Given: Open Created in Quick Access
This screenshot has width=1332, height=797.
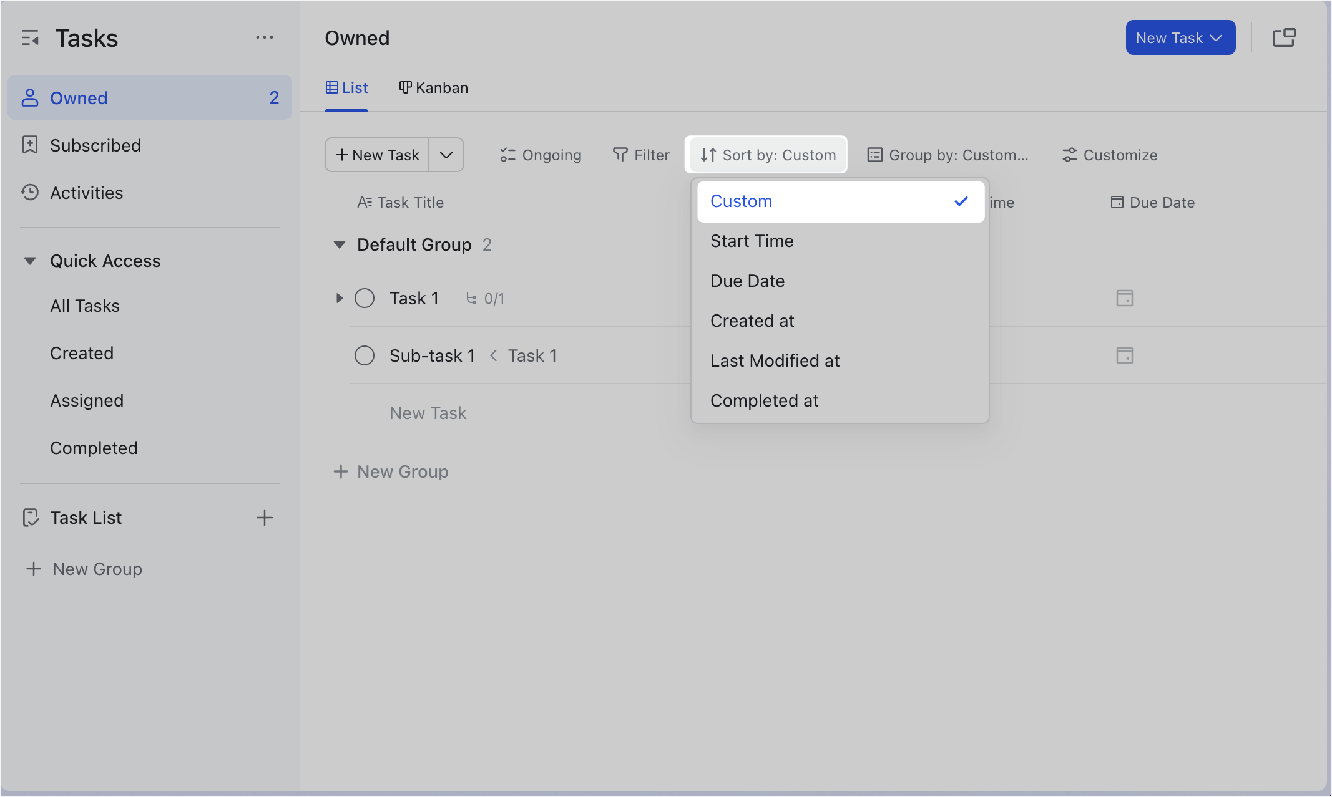Looking at the screenshot, I should point(82,353).
